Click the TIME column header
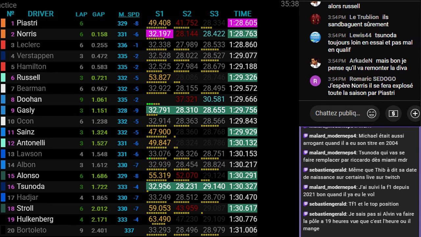Screen dimensions: 421x237 click(243, 14)
